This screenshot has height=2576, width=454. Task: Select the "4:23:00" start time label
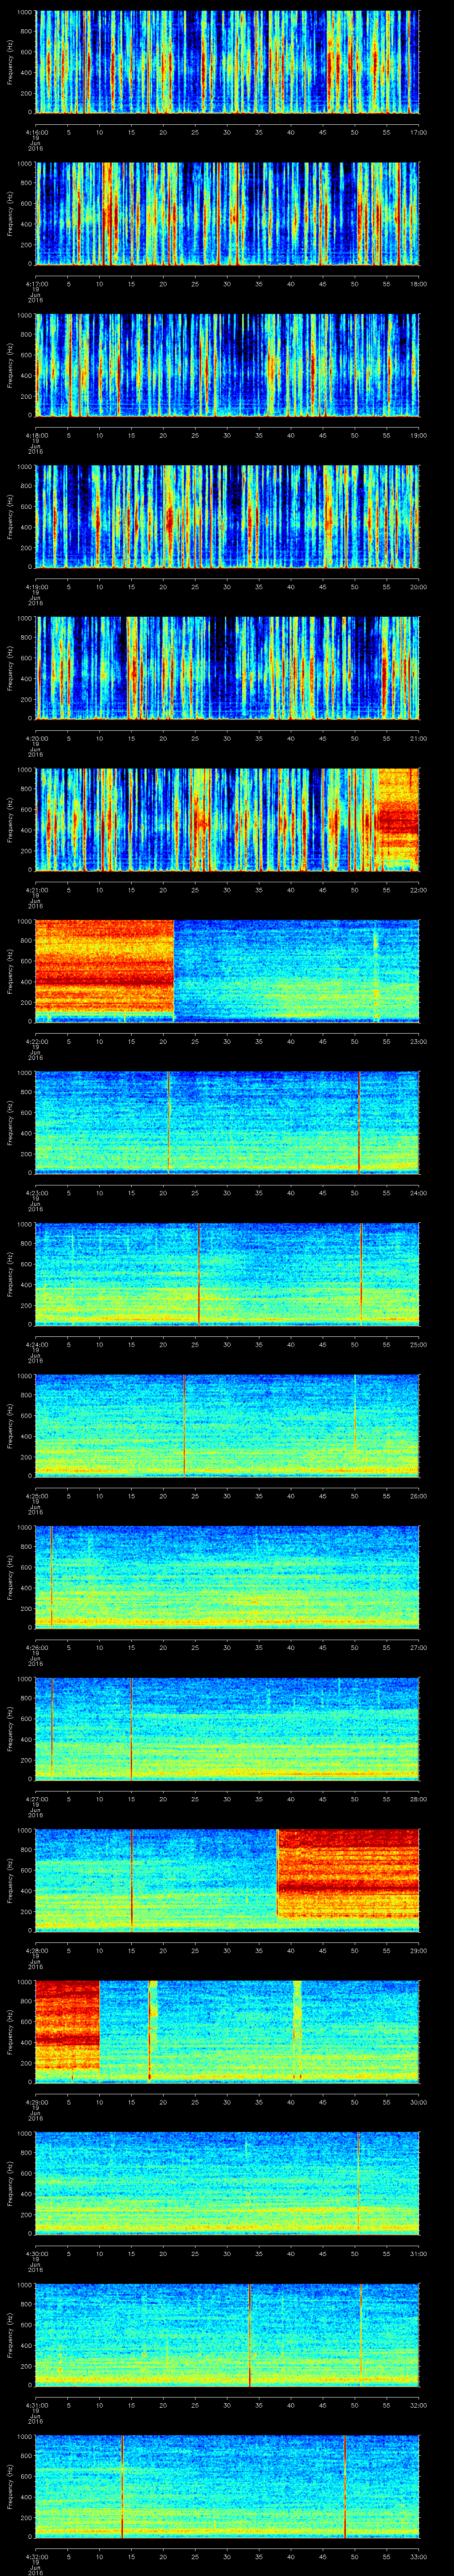(x=36, y=1193)
